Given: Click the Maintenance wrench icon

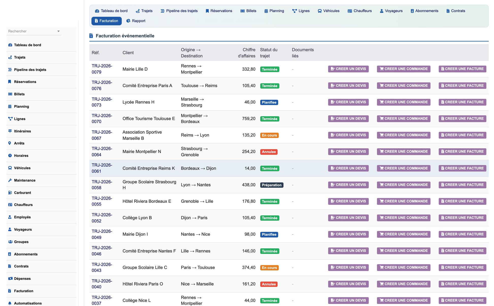Looking at the screenshot, I should pos(10,180).
